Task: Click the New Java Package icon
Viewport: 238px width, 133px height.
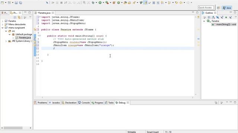Action: 114,3
